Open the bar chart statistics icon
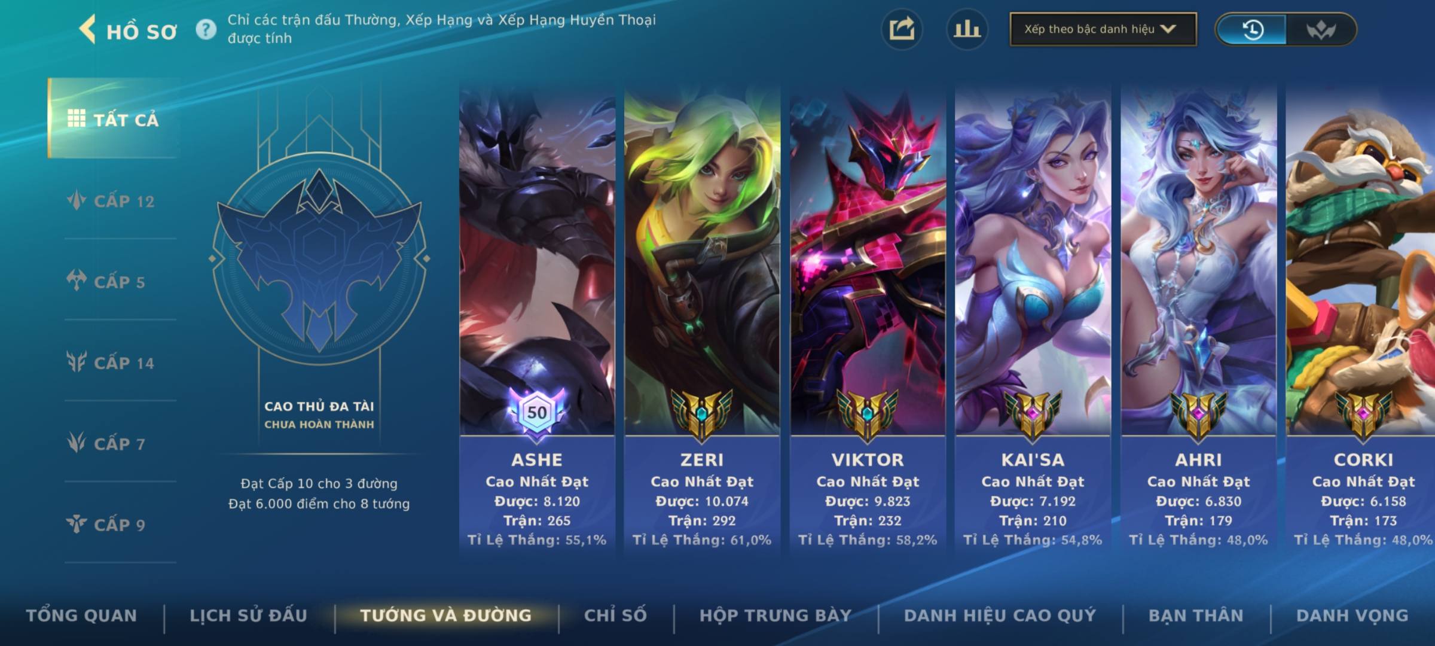Viewport: 1435px width, 646px height. (967, 29)
